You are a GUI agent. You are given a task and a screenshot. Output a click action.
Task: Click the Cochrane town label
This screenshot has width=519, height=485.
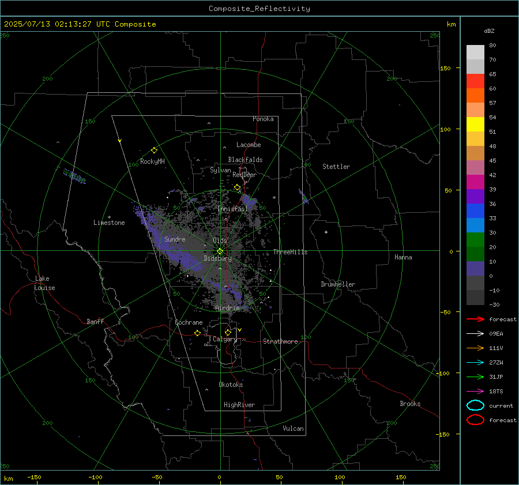189,322
